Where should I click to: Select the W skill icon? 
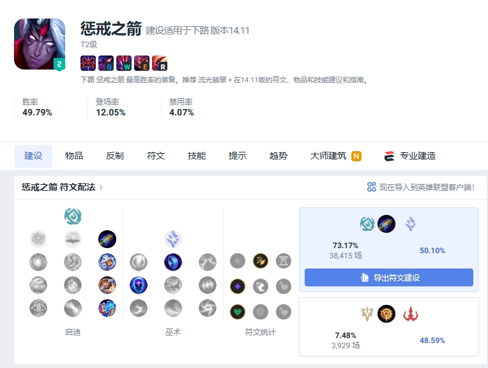click(124, 63)
